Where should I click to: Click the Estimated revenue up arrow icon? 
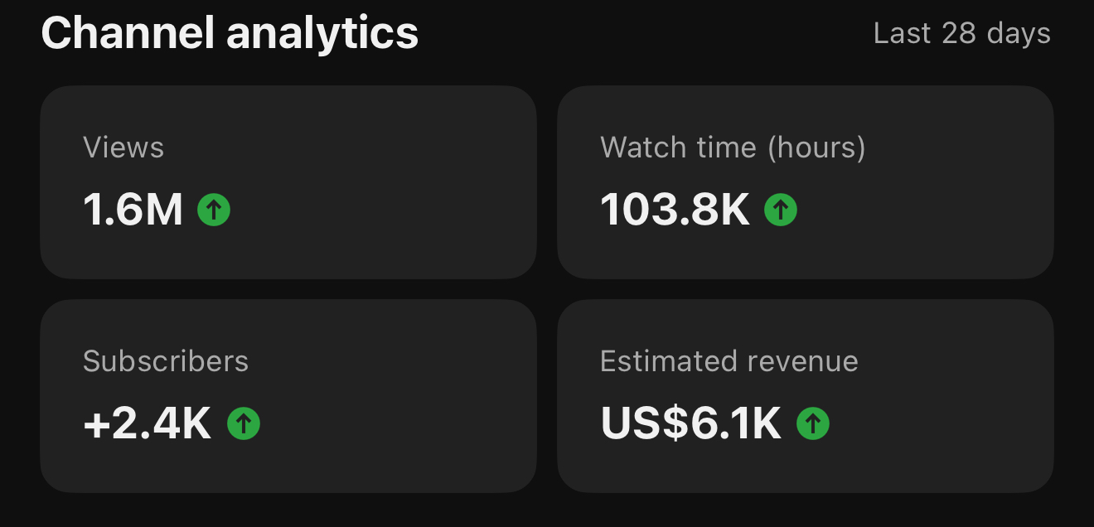pos(813,424)
